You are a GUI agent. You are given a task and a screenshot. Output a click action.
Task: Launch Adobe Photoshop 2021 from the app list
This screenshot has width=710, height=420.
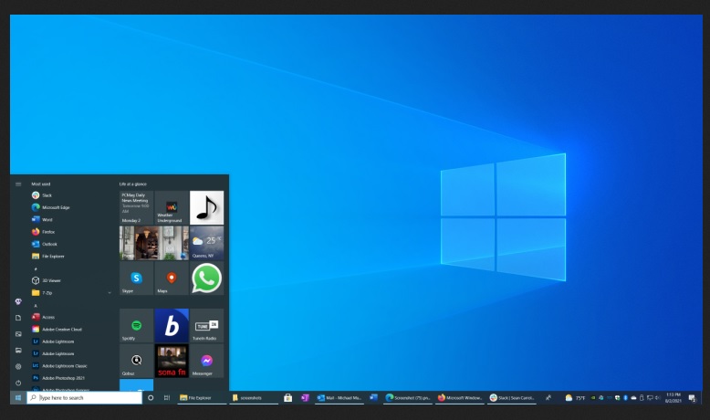pos(58,378)
